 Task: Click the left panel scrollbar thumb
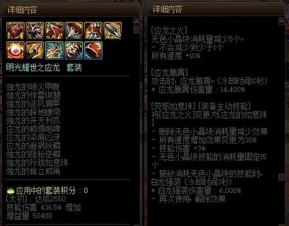tap(136, 30)
